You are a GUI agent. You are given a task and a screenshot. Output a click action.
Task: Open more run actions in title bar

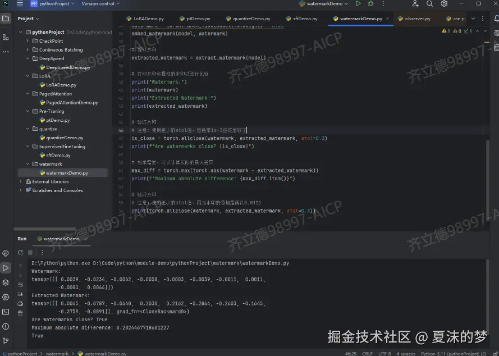383,4
